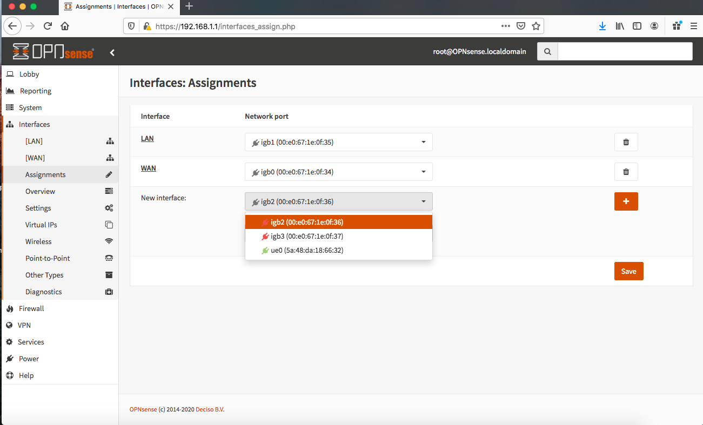Click the clone icon beside Virtual IPs
The image size is (703, 425).
pyautogui.click(x=109, y=225)
